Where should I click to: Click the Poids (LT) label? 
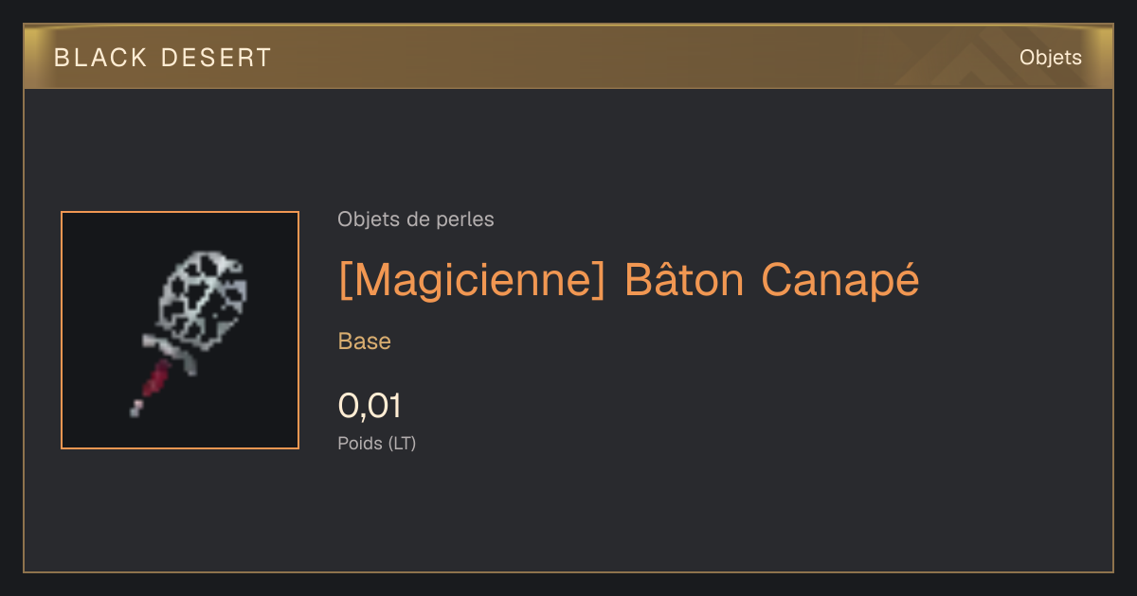click(x=377, y=443)
